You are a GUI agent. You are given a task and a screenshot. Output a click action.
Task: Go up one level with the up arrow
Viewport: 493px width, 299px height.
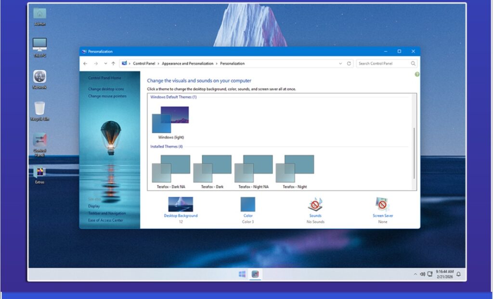(x=113, y=63)
